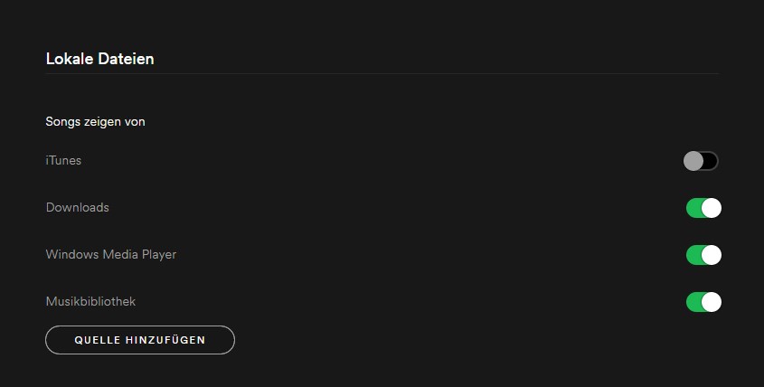Screen dimensions: 764x387
Task: Click the Lokale Dateien heading
Action: 99,59
